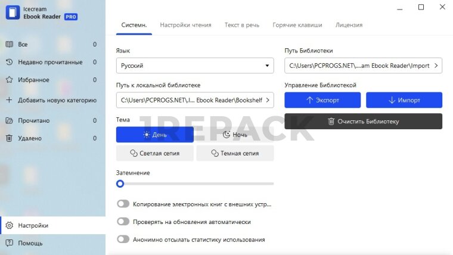Click the plus icon to add category
Viewport: 453px width, 255px height.
pos(9,100)
